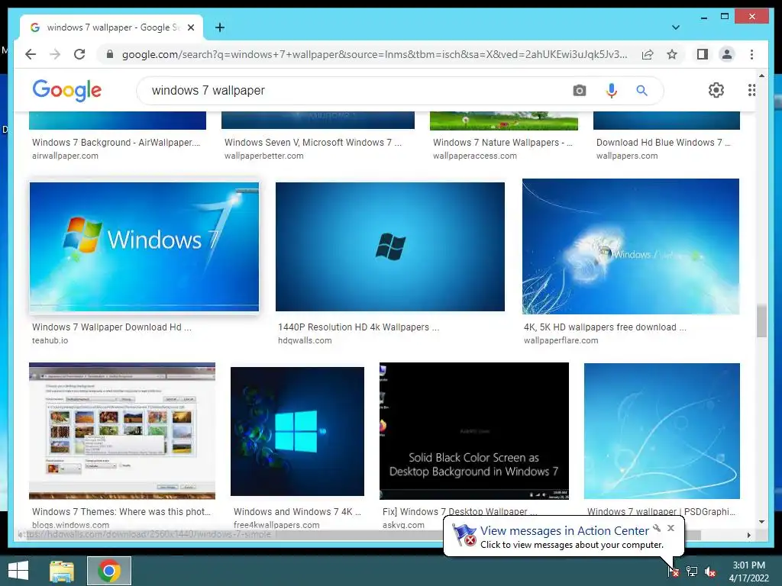
Task: Go back to the previous page in Chrome
Action: [x=31, y=54]
